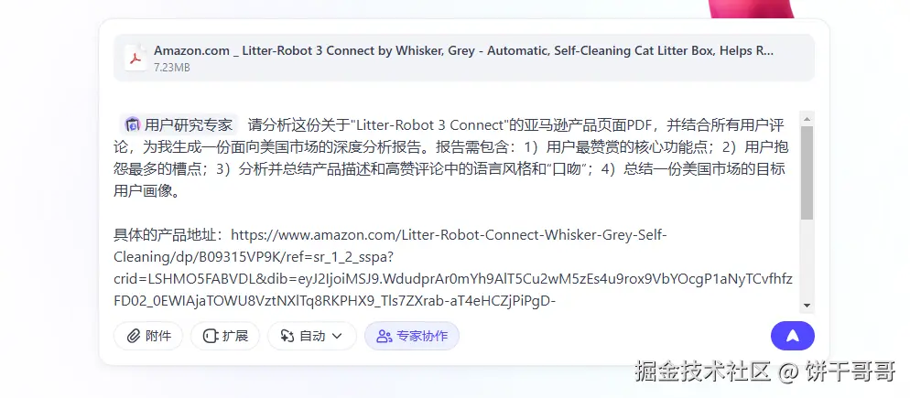Click the scrollbar down arrow in prompt box
This screenshot has height=398, width=910.
807,305
